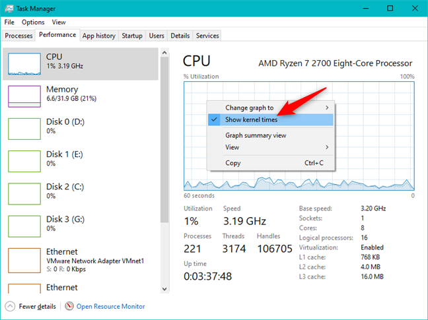428x320 pixels.
Task: Click the Memory 6.6/31.9 GB (21%) text
Action: (x=71, y=98)
